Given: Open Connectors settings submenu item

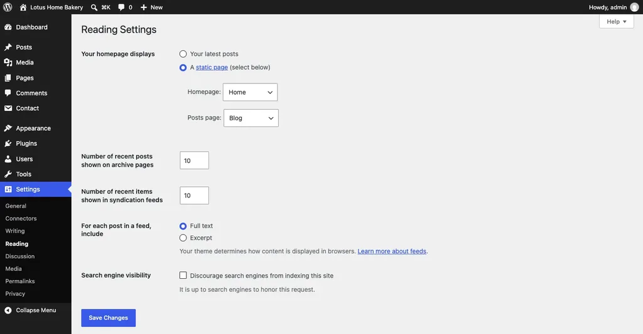Looking at the screenshot, I should pos(21,219).
